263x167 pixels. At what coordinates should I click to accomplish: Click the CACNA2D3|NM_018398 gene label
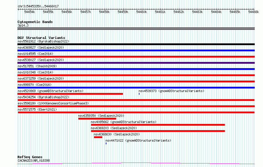click(x=34, y=161)
